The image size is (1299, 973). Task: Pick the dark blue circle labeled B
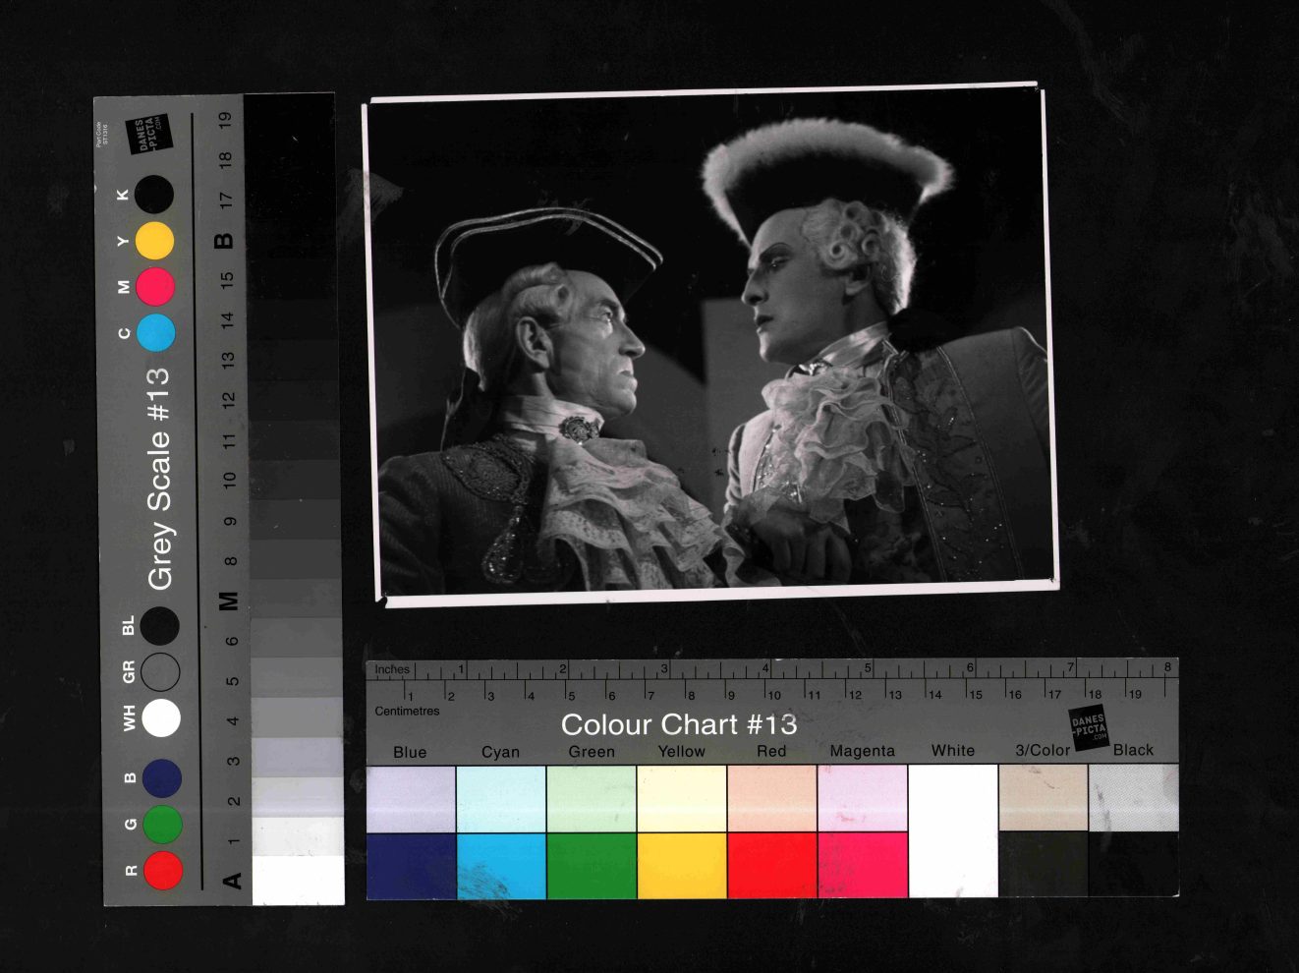162,777
